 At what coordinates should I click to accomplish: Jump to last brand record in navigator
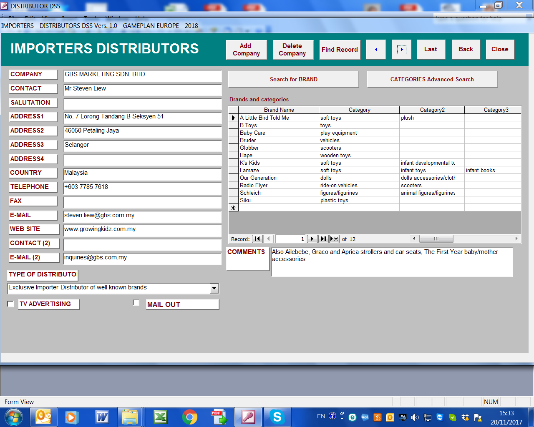[x=323, y=239]
